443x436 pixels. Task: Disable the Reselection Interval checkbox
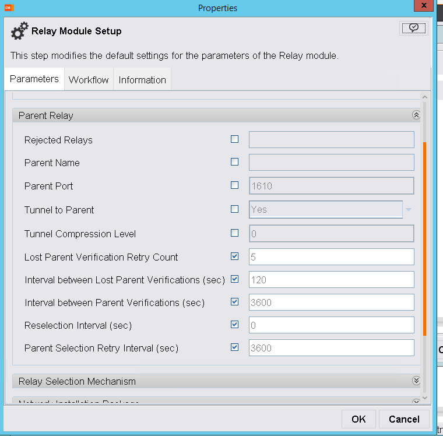(x=235, y=325)
